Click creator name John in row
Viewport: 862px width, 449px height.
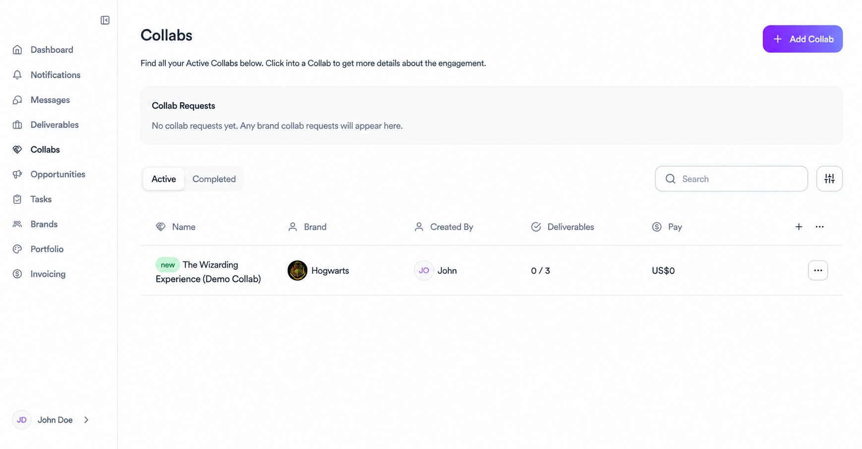point(447,270)
